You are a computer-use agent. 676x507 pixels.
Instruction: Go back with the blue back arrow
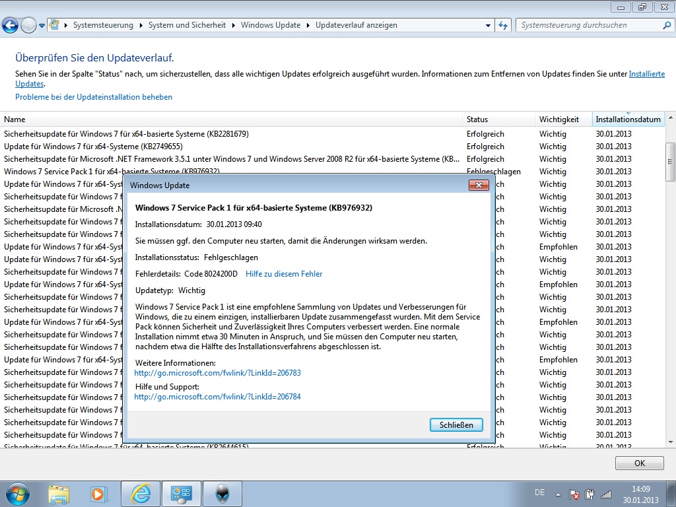pos(10,26)
